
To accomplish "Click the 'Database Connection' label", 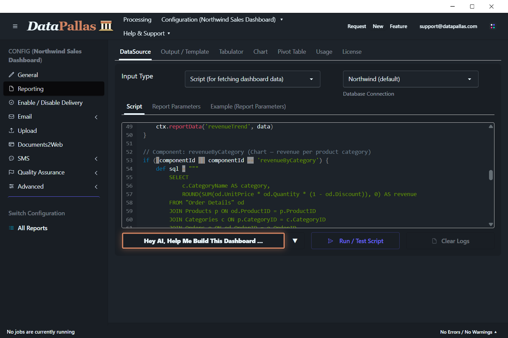I will [368, 94].
